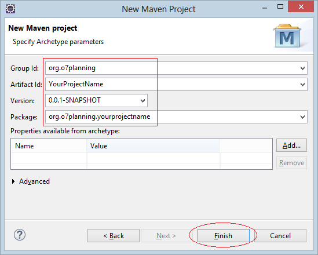
Task: Open the Group Id dropdown arrow
Action: click(302, 68)
